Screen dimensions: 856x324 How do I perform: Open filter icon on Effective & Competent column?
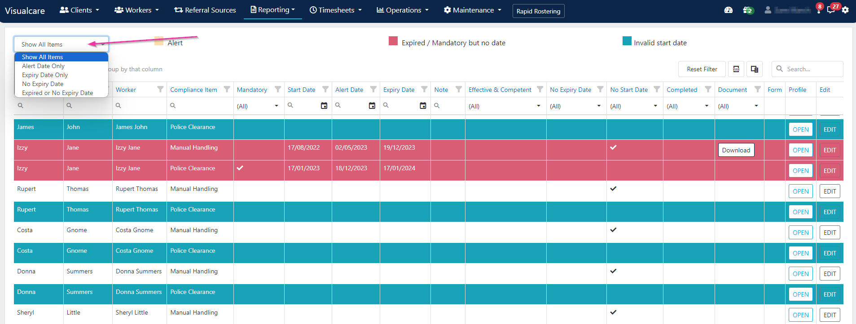540,90
